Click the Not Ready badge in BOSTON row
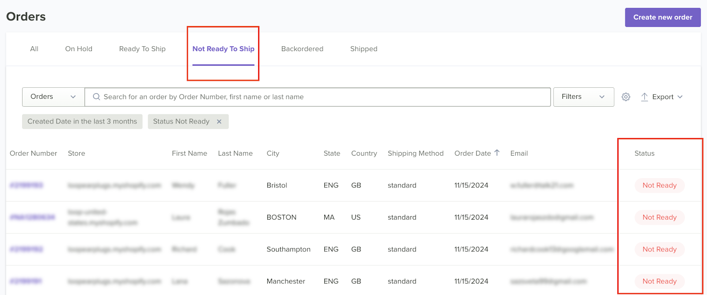Viewport: 707px width, 295px height. pos(660,217)
